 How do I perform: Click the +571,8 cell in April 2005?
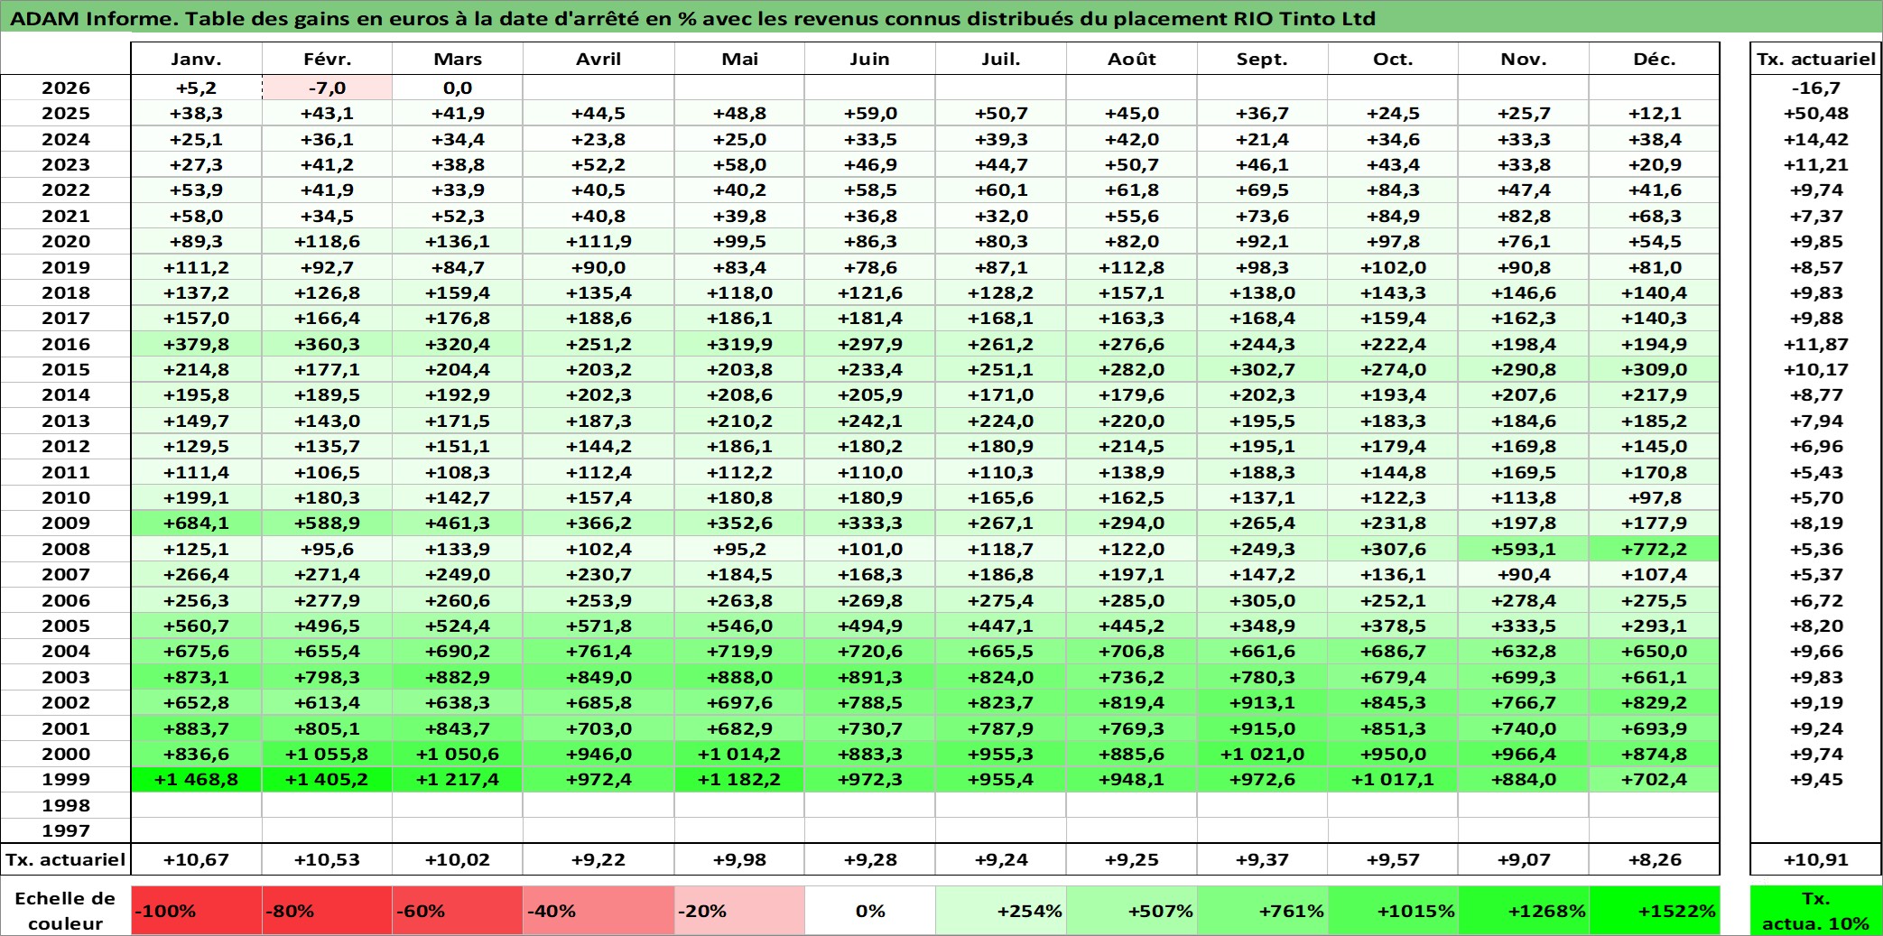point(598,626)
